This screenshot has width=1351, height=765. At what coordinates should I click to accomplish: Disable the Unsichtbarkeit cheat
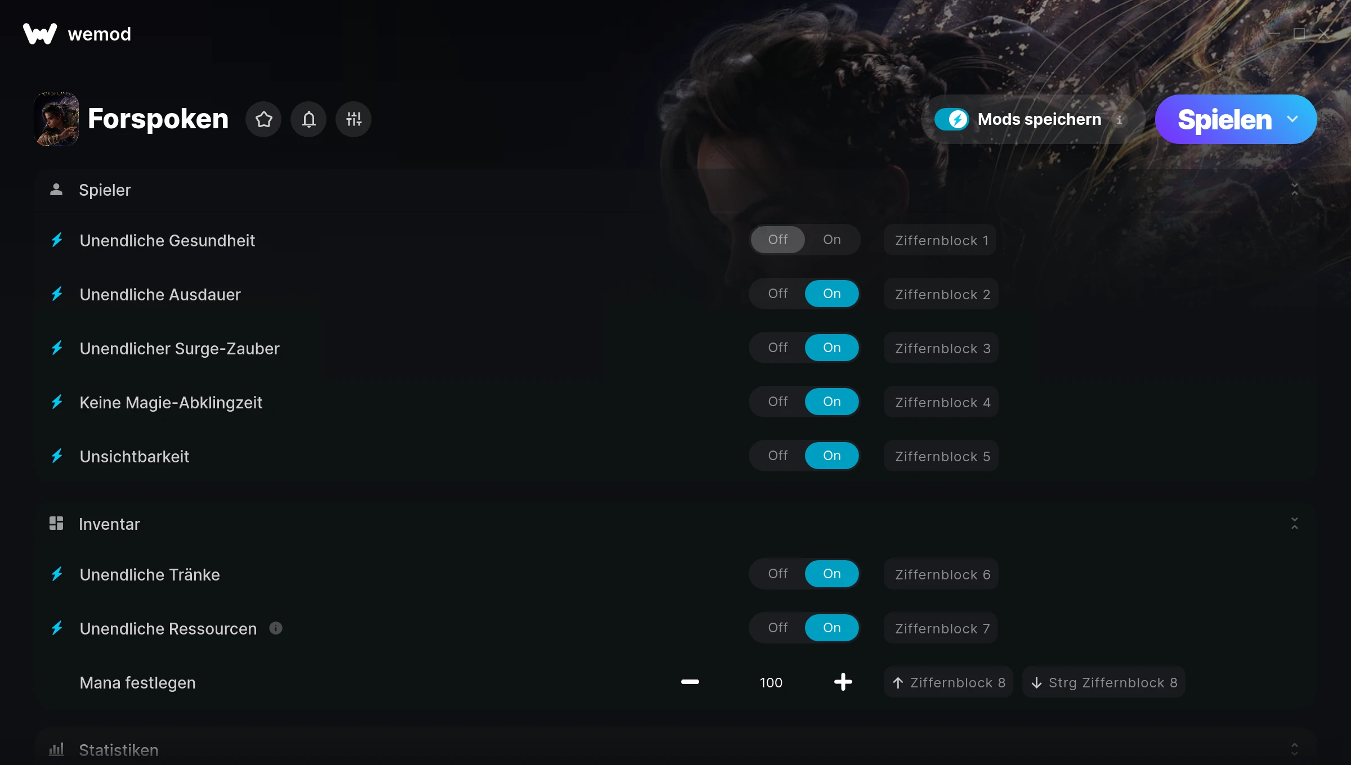[778, 456]
